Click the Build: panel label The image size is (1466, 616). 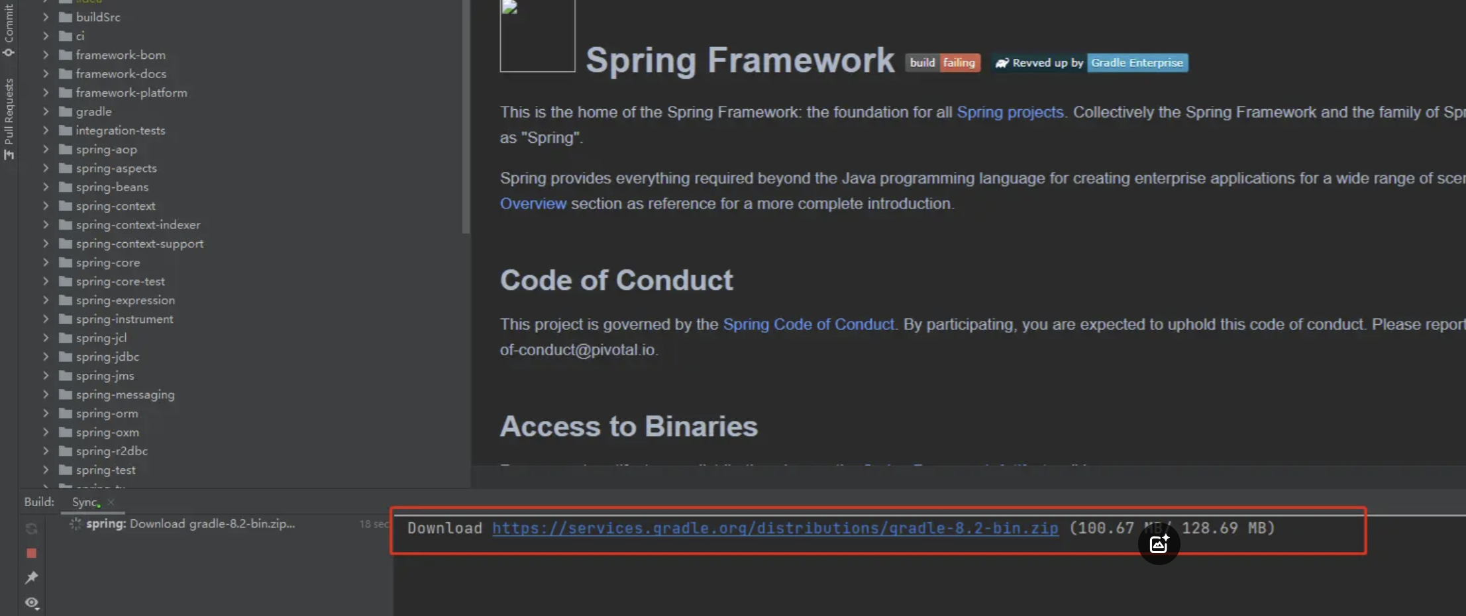click(x=39, y=502)
